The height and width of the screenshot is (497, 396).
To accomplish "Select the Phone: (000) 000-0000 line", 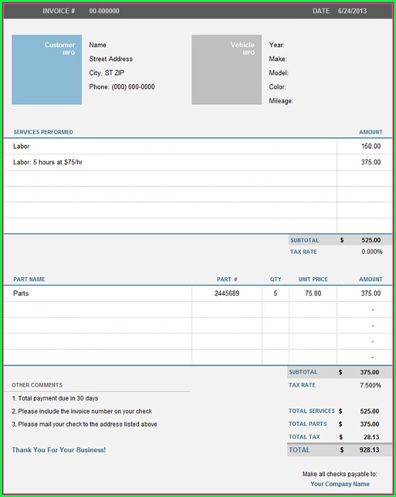I will pyautogui.click(x=122, y=87).
